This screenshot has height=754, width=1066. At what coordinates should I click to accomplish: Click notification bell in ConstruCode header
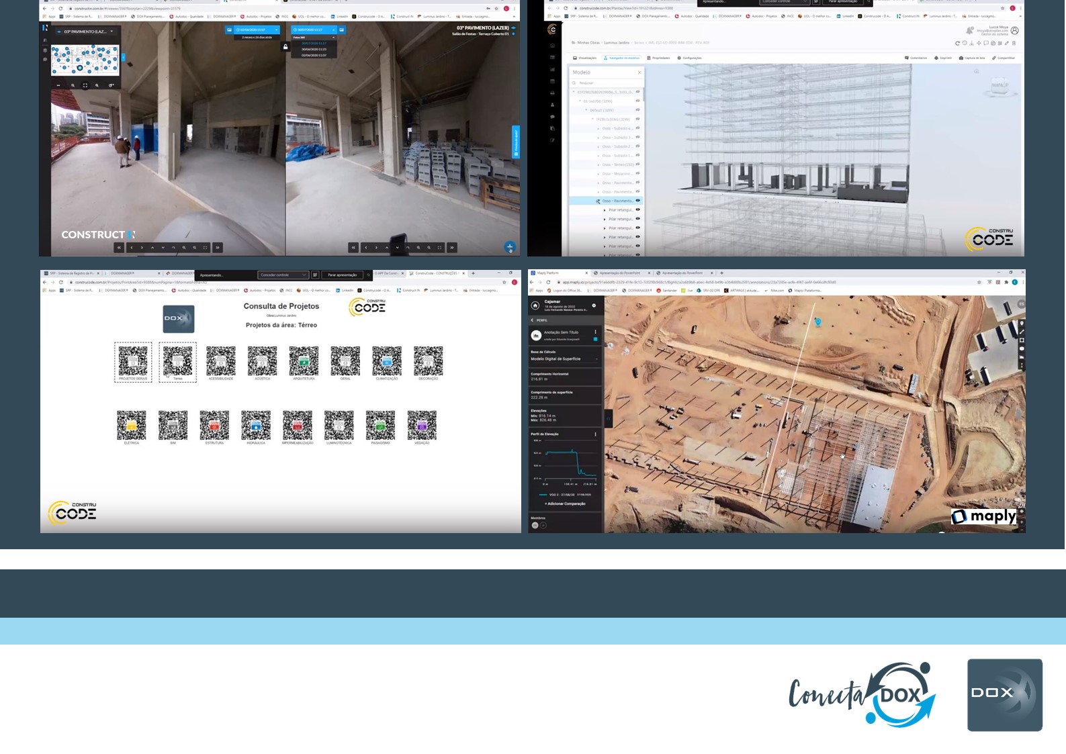969,30
